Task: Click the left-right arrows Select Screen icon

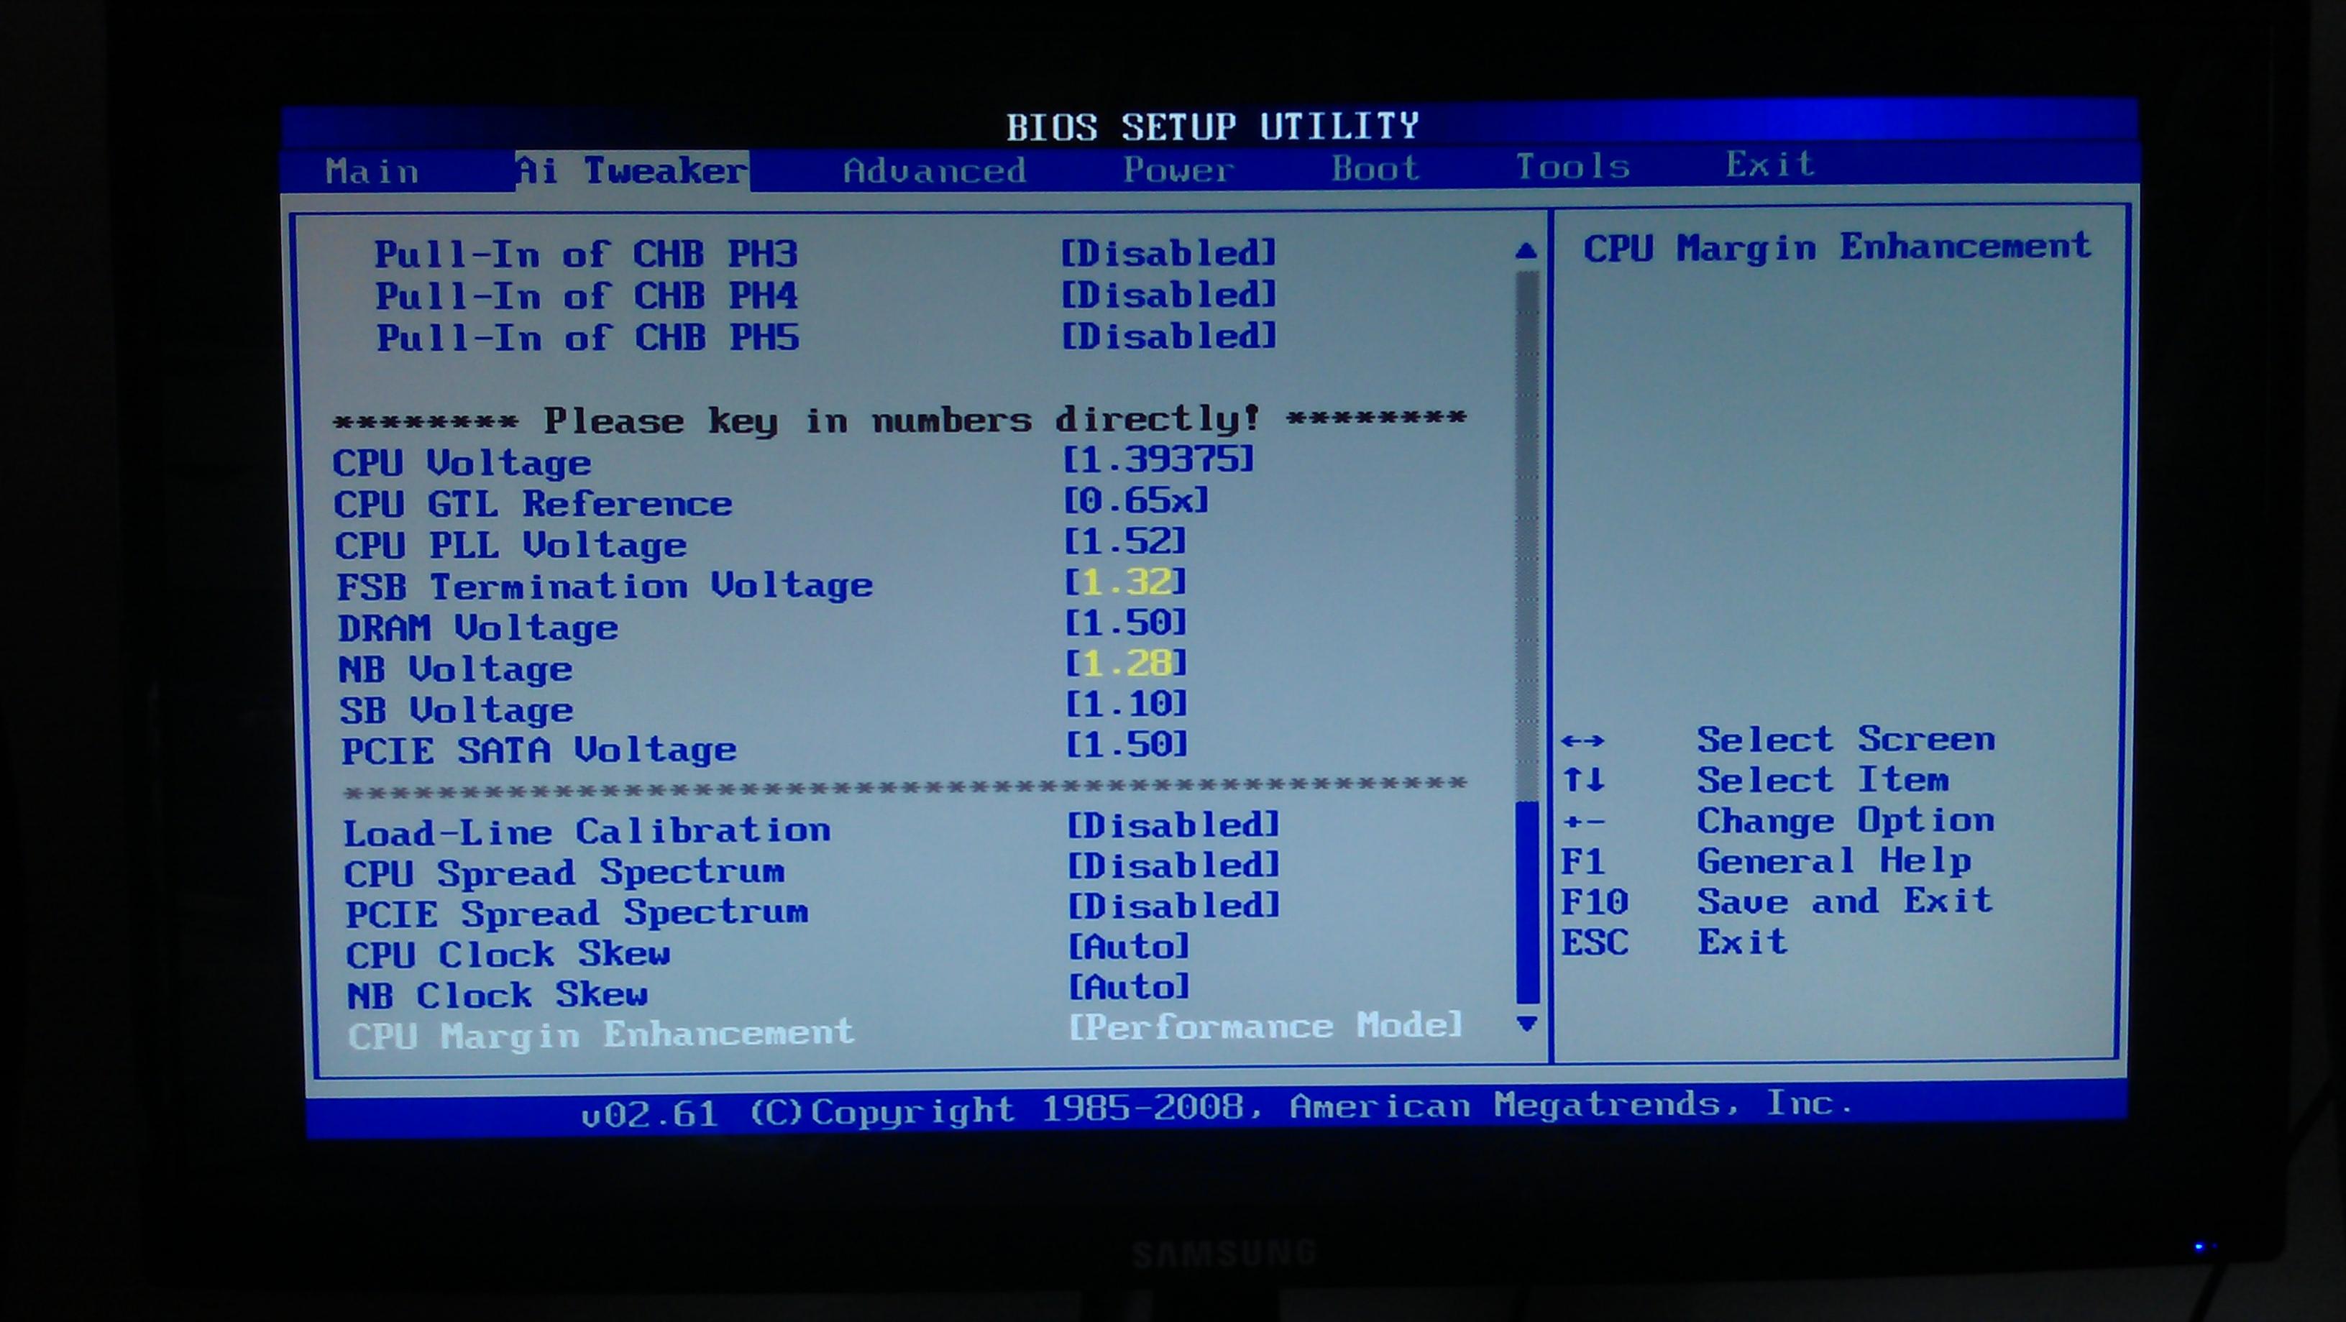Action: point(1583,741)
